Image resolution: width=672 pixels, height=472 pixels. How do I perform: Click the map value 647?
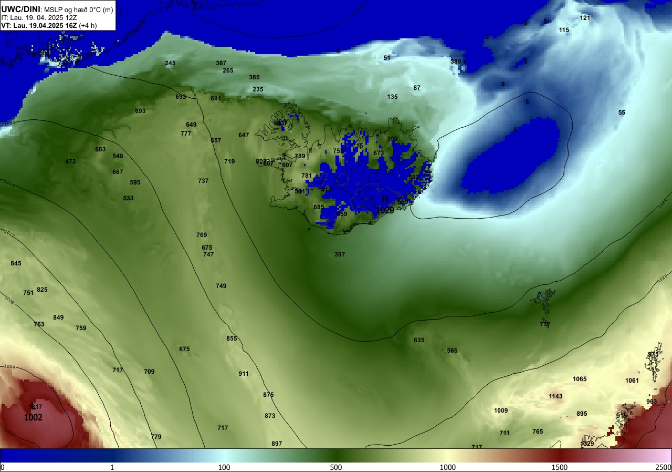(244, 135)
